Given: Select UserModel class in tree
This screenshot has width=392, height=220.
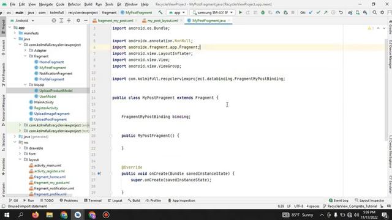Looking at the screenshot, I should [x=48, y=97].
